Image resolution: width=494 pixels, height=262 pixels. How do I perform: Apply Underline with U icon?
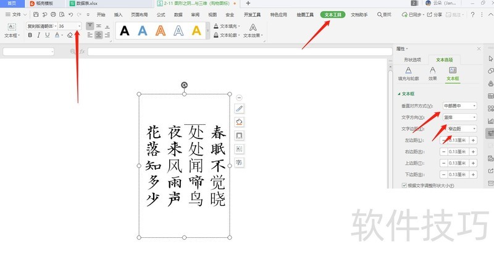(x=48, y=35)
